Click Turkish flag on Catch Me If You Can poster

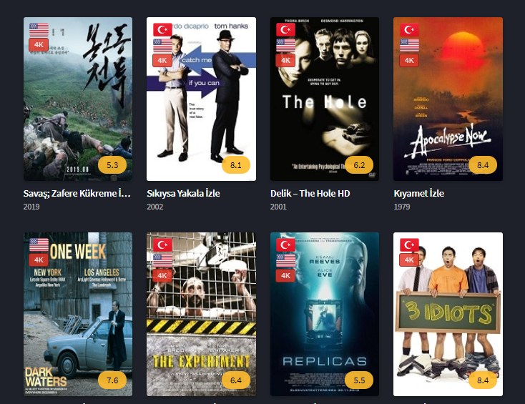pyautogui.click(x=162, y=29)
